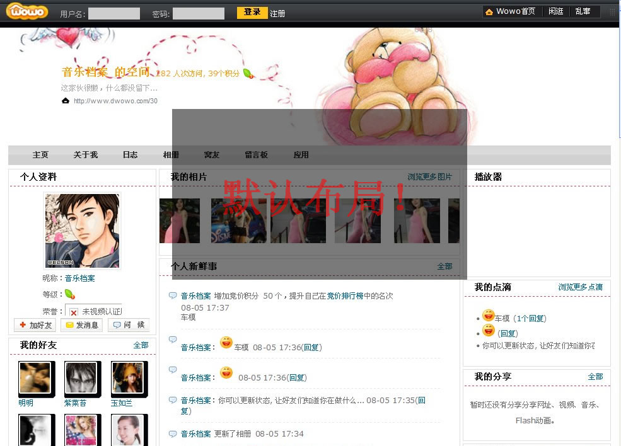
Task: Click 回复 on 车模 08-05 17:36 entry
Action: click(311, 348)
